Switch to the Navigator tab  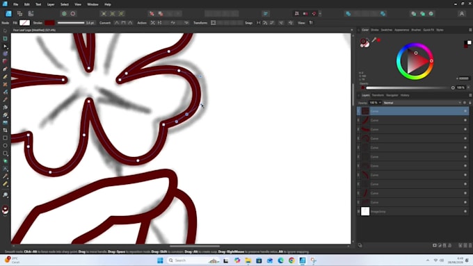392,95
